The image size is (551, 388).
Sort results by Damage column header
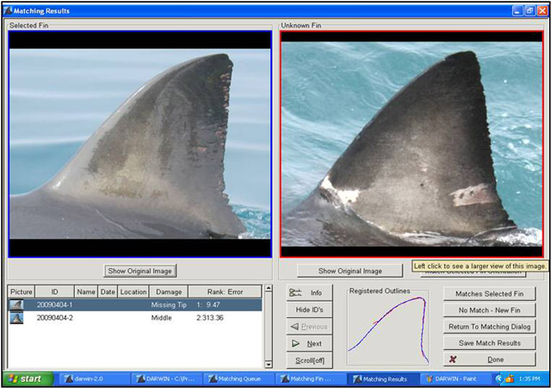tap(169, 292)
